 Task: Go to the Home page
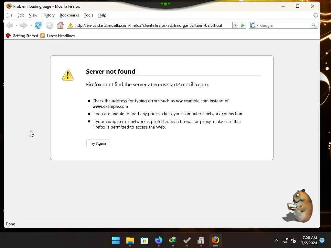[x=60, y=25]
